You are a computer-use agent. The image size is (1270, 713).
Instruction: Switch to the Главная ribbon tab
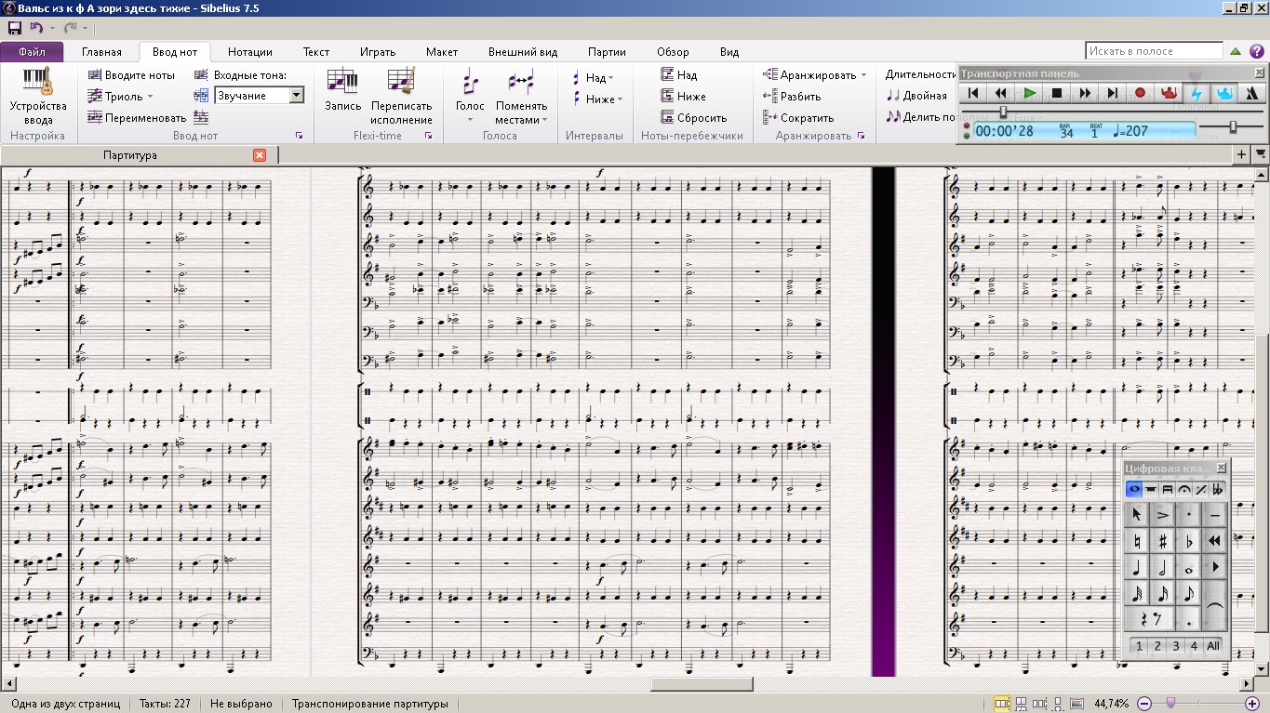(101, 52)
